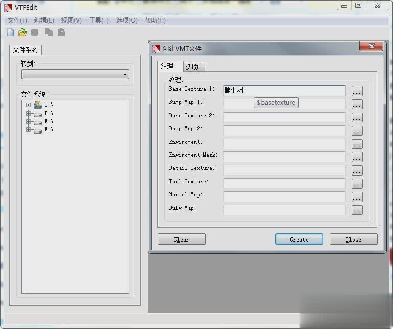
Task: Select the 纹理 tab in dialog
Action: coord(170,67)
